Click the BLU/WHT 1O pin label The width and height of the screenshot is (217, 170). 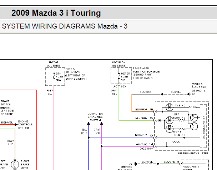pos(144,135)
